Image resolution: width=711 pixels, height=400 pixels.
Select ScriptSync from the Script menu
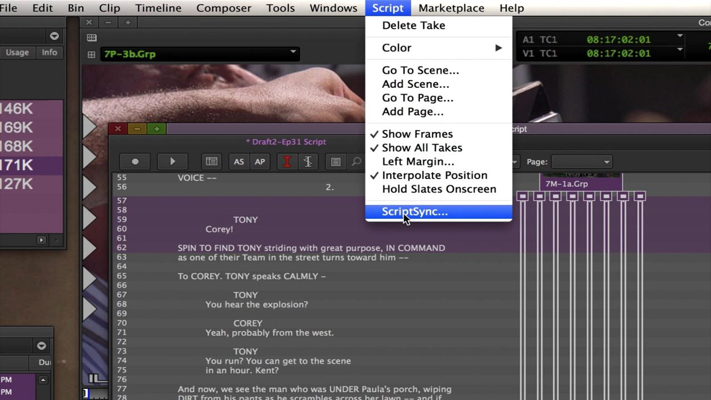[414, 212]
